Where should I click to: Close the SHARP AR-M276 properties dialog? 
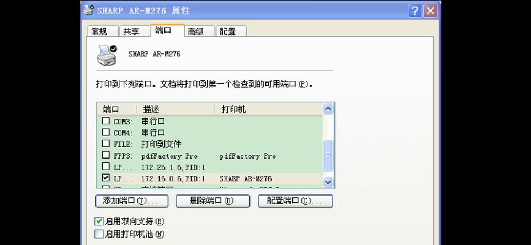430,11
